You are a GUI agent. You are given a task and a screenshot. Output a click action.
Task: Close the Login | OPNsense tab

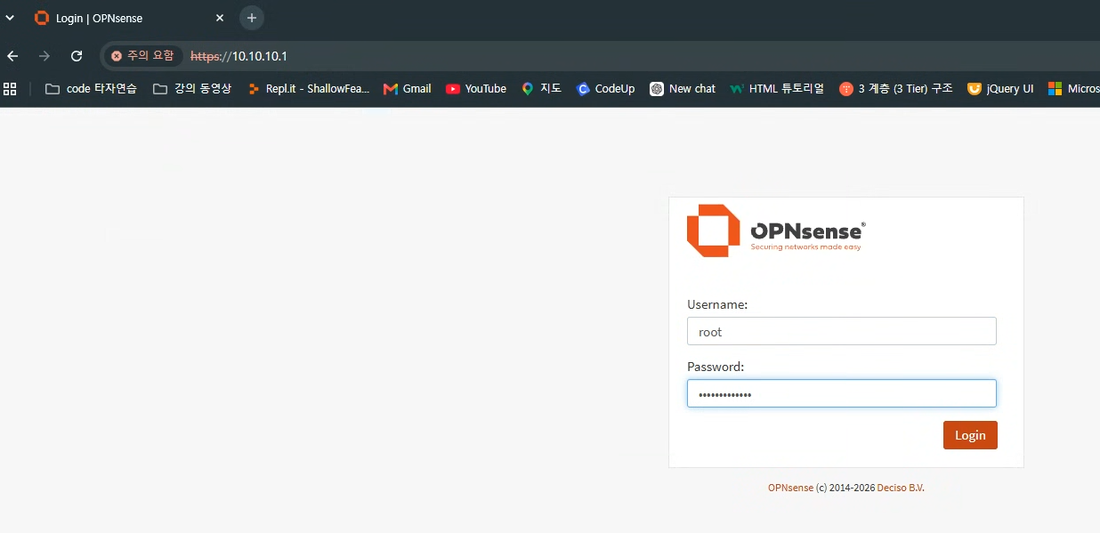coord(220,18)
